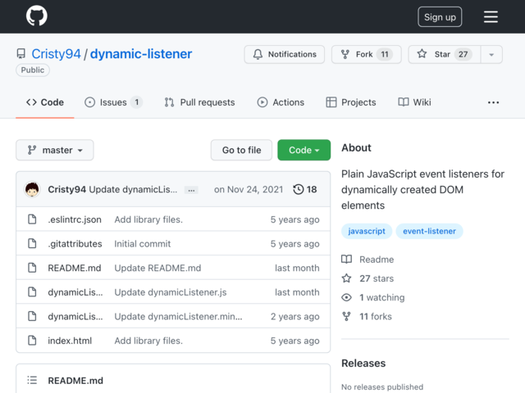Viewport: 525px width, 393px height.
Task: Click the Star count 27 badge
Action: pos(463,54)
